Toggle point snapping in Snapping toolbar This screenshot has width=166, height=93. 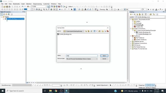[146, 85]
